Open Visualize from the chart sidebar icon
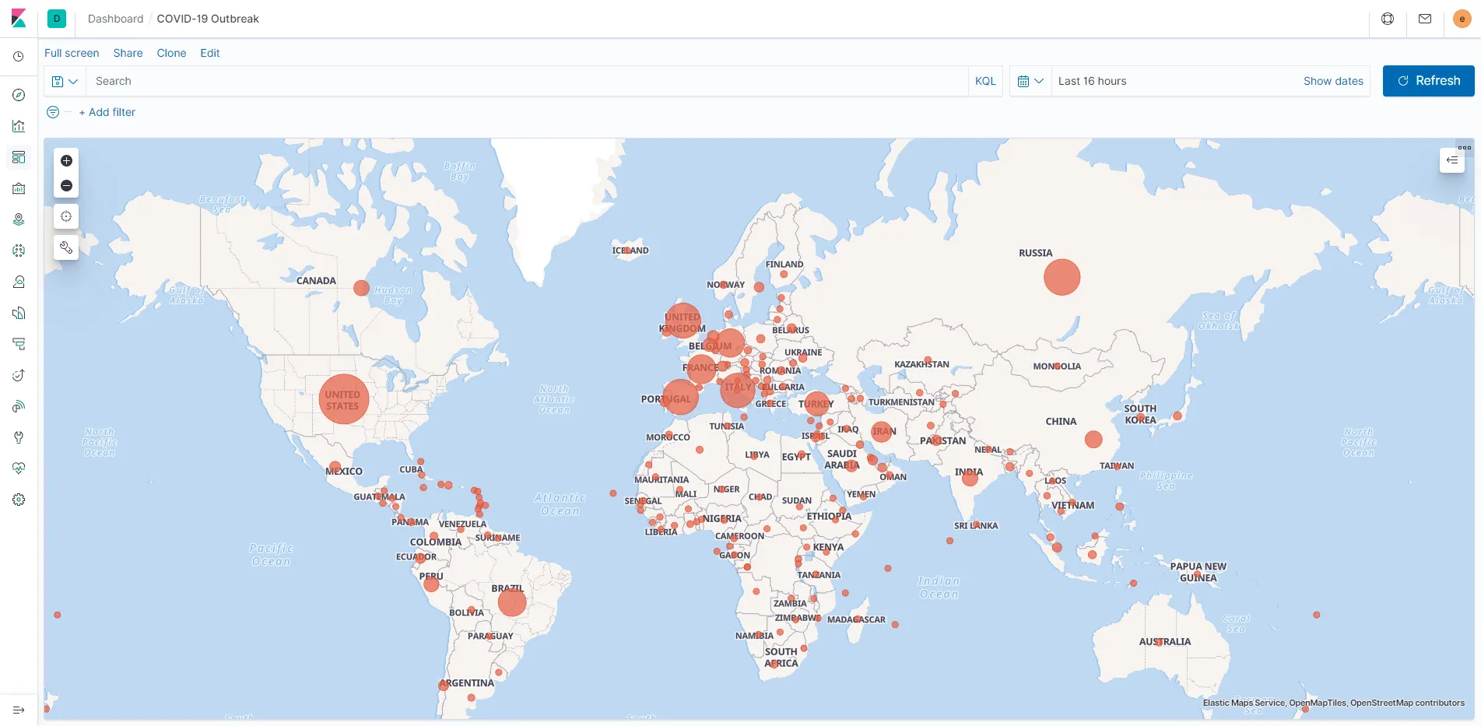1481x726 pixels. tap(19, 126)
